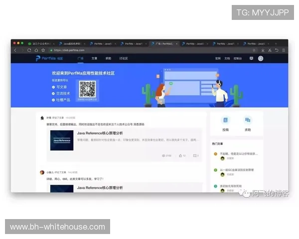Viewport: 299px width, 239px height.
Task: Open the 求助 item in top navigation
Action: (x=108, y=58)
